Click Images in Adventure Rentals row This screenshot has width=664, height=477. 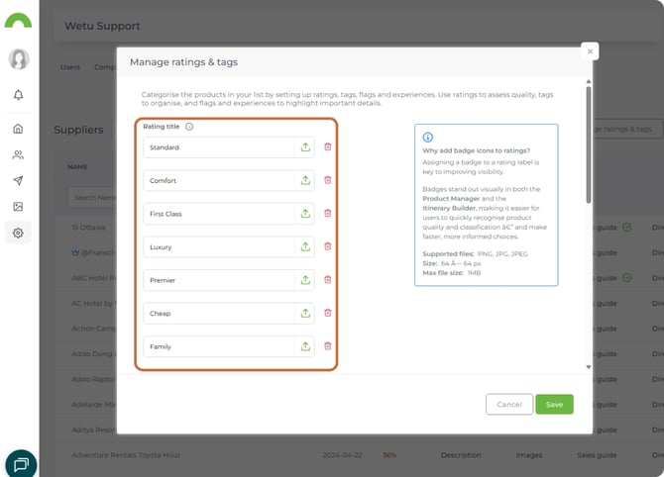[529, 455]
